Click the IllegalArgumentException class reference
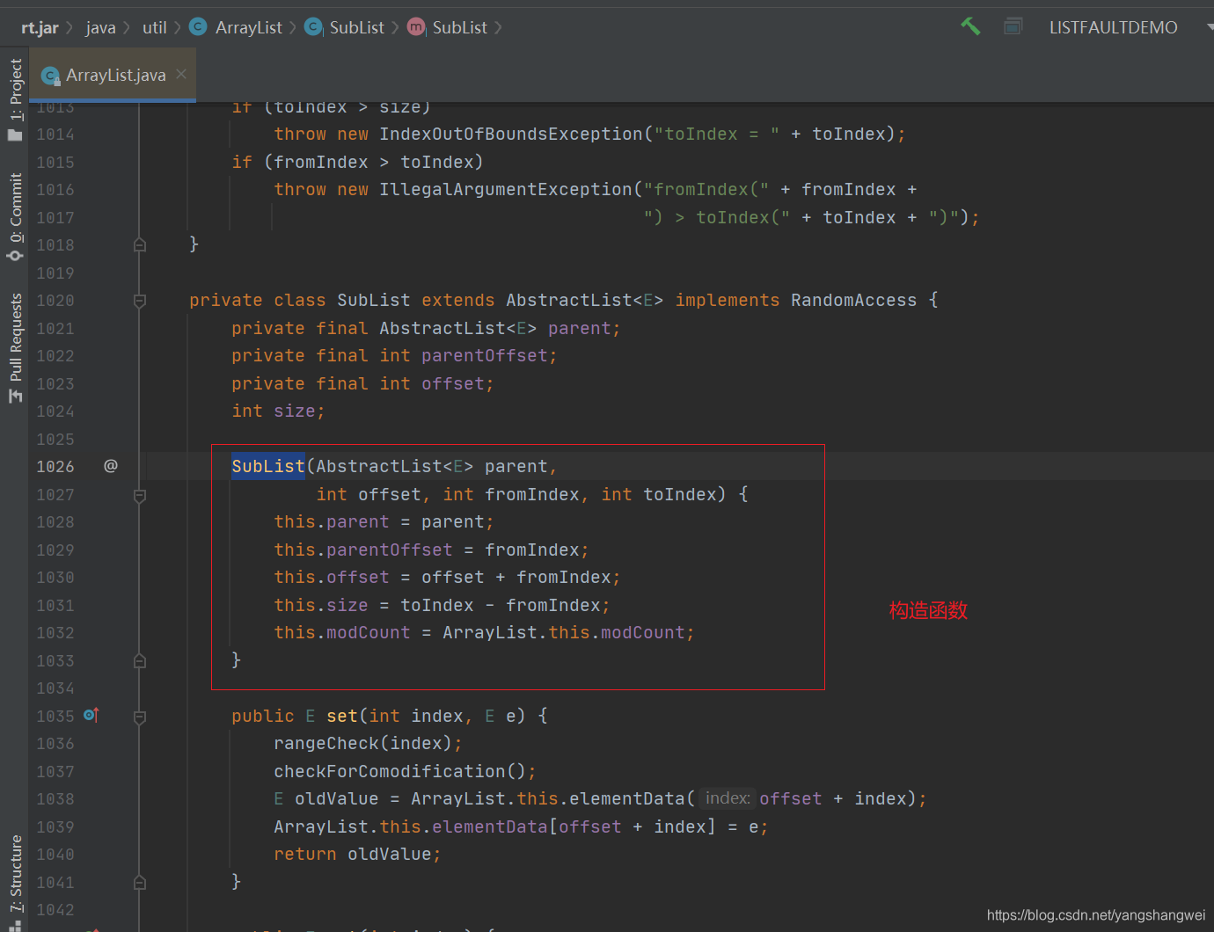Screen dimensions: 1214x932 pos(506,189)
